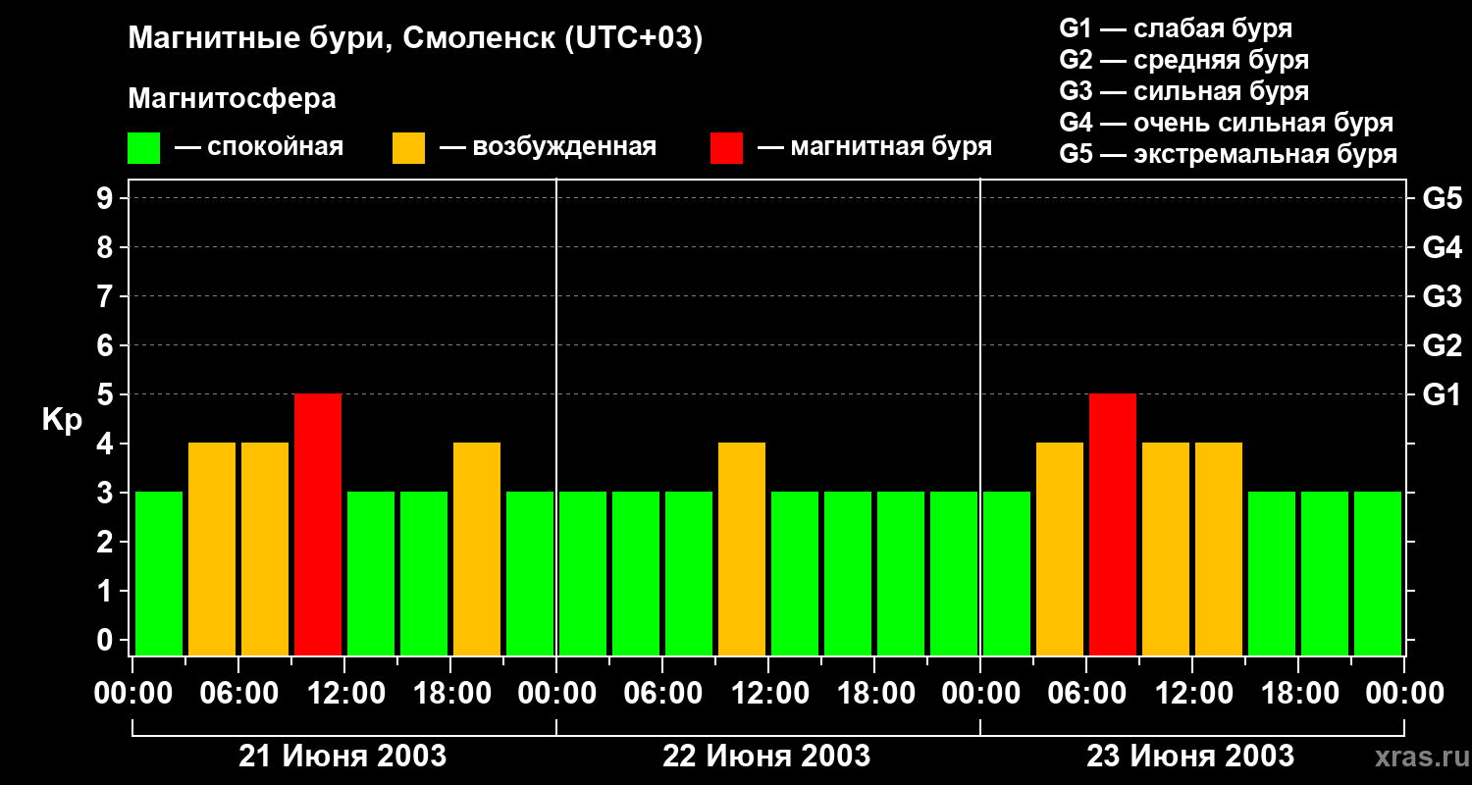Click the green 03:00–06:00 bar on 22 June
The image size is (1472, 785).
click(x=636, y=573)
